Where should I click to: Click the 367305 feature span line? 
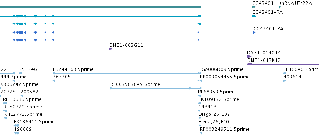click(x=126, y=81)
